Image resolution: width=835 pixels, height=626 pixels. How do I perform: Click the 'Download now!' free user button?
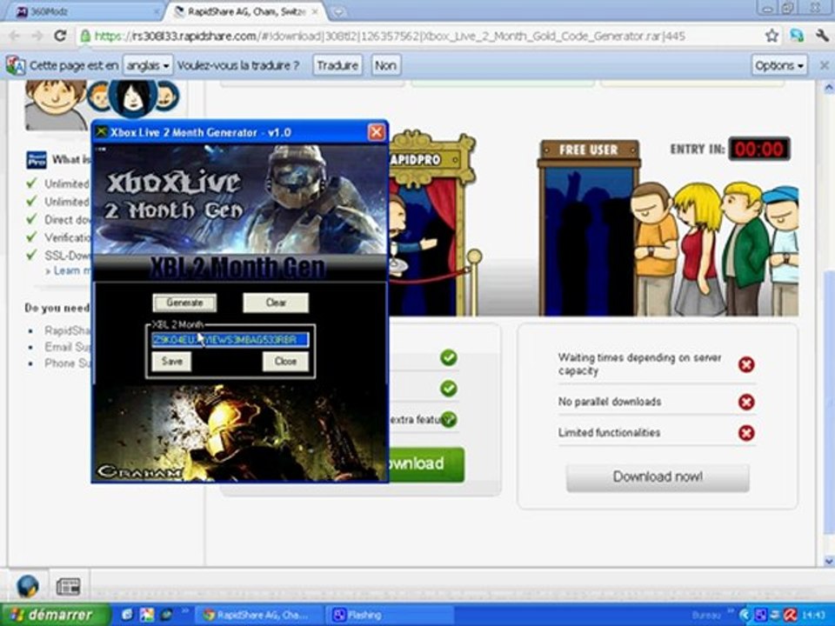[x=658, y=476]
